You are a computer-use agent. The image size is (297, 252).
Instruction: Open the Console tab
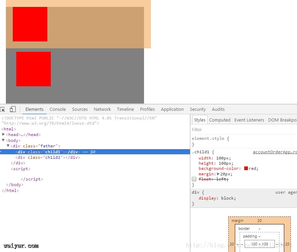point(58,109)
